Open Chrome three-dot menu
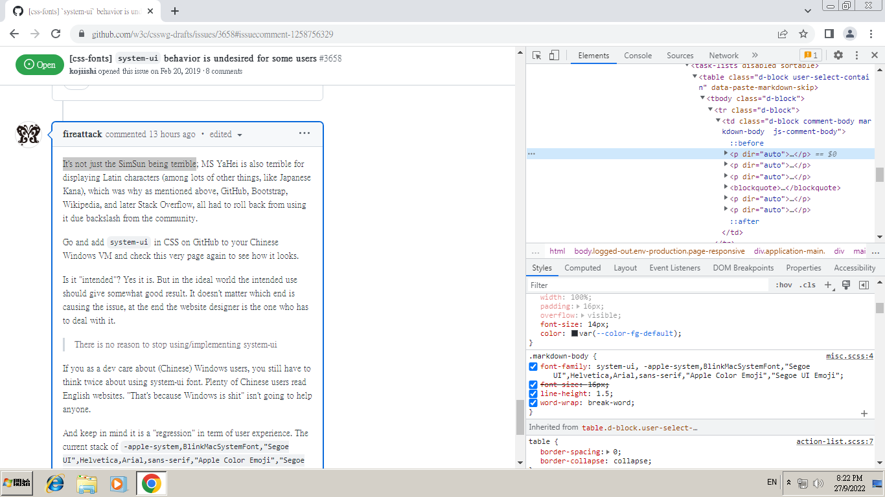The image size is (885, 497). (871, 34)
